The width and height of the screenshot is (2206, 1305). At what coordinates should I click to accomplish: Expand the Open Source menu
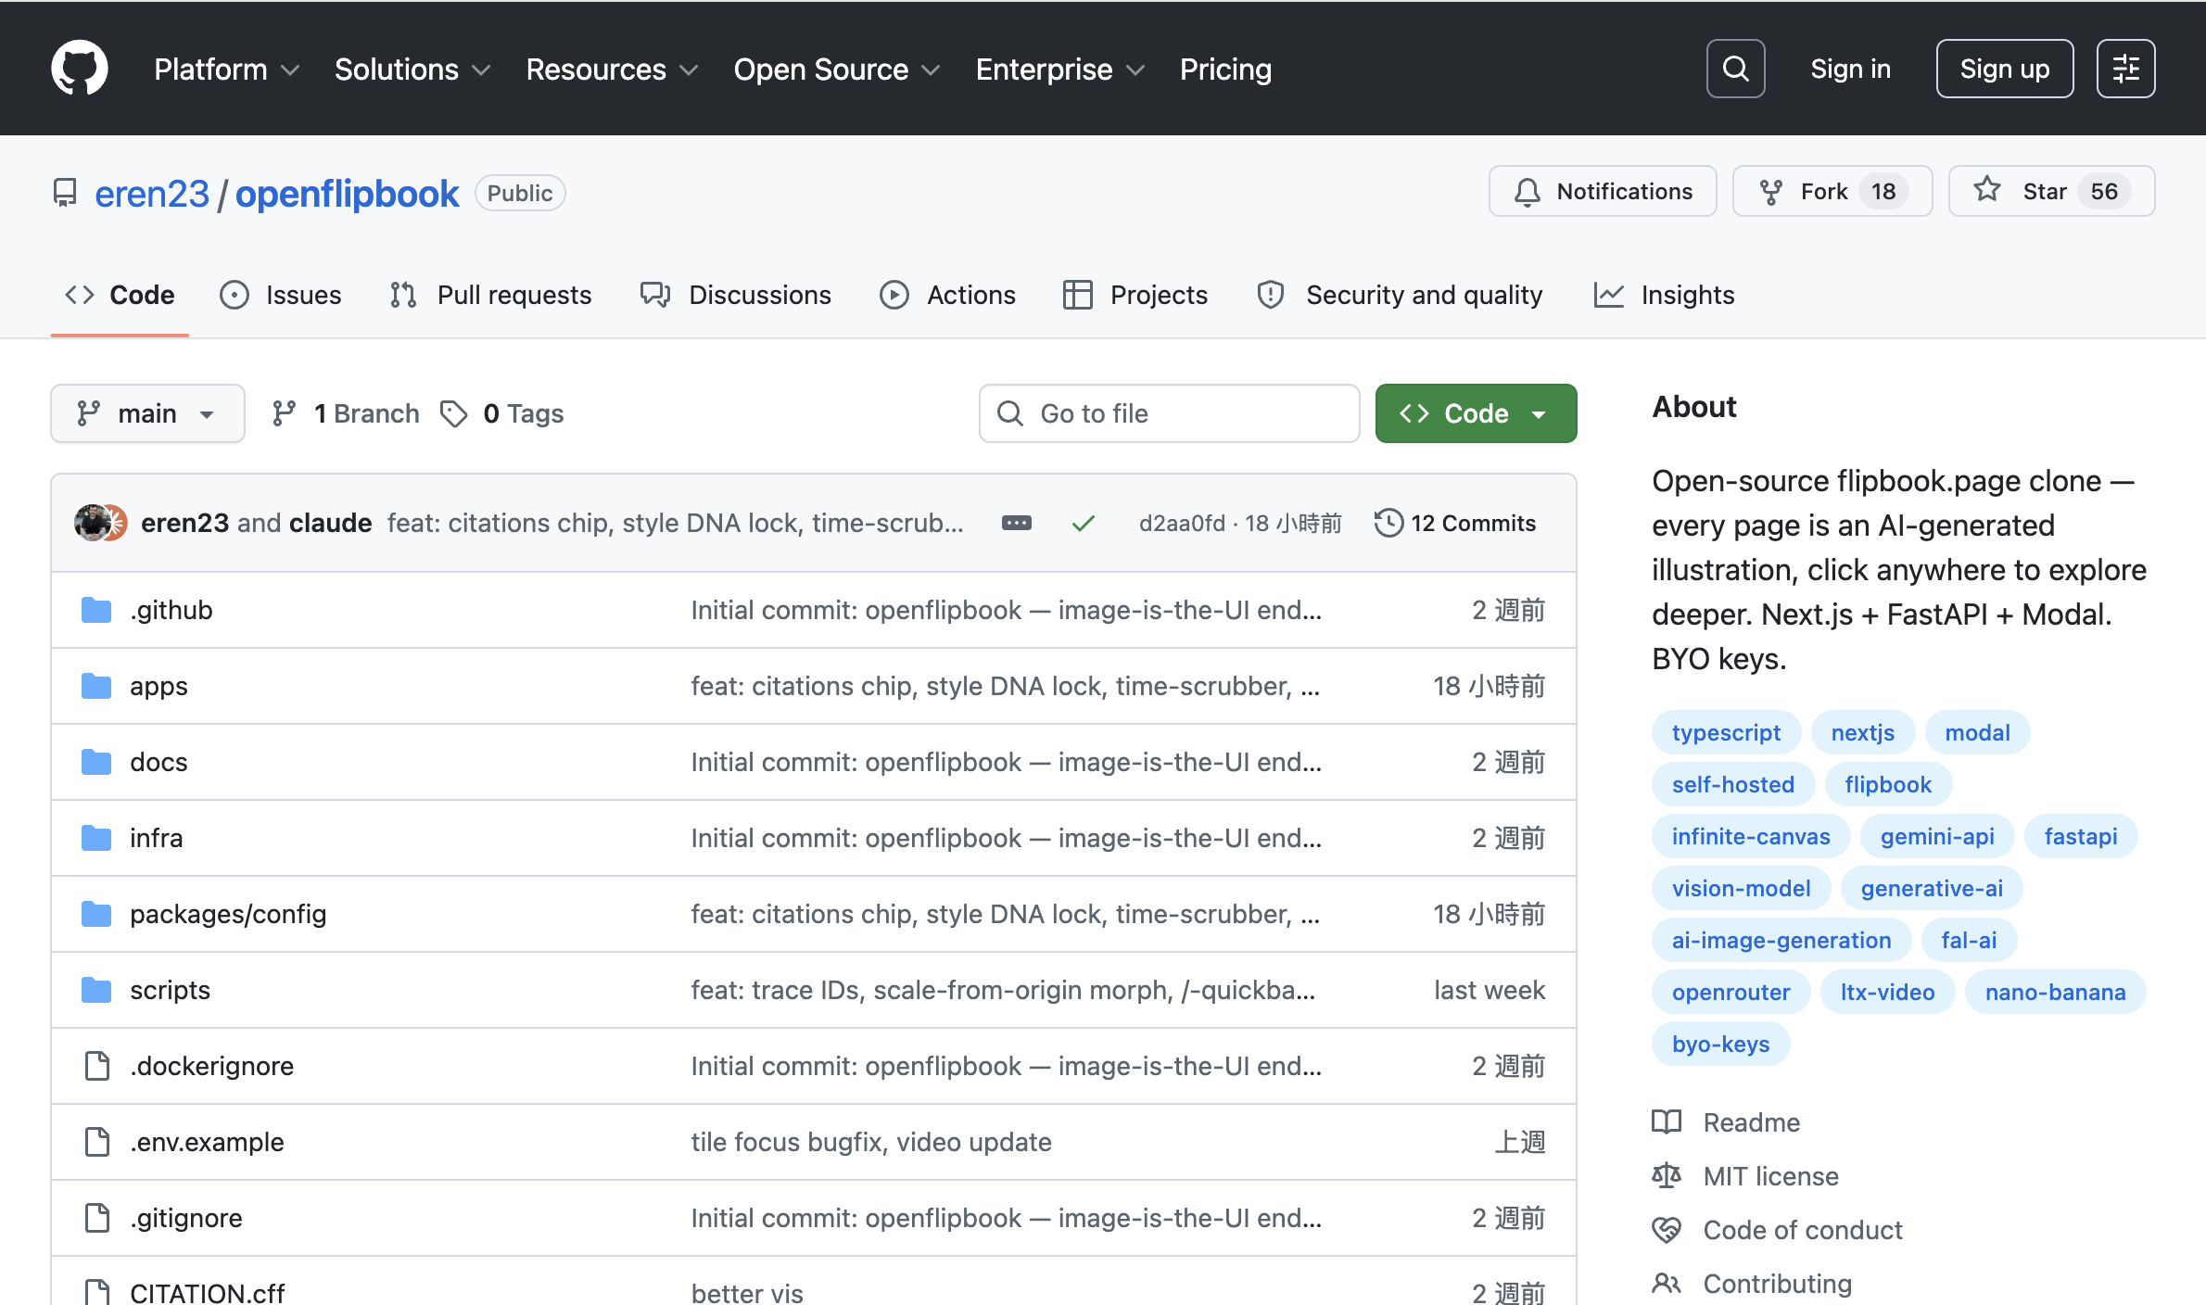coord(837,70)
